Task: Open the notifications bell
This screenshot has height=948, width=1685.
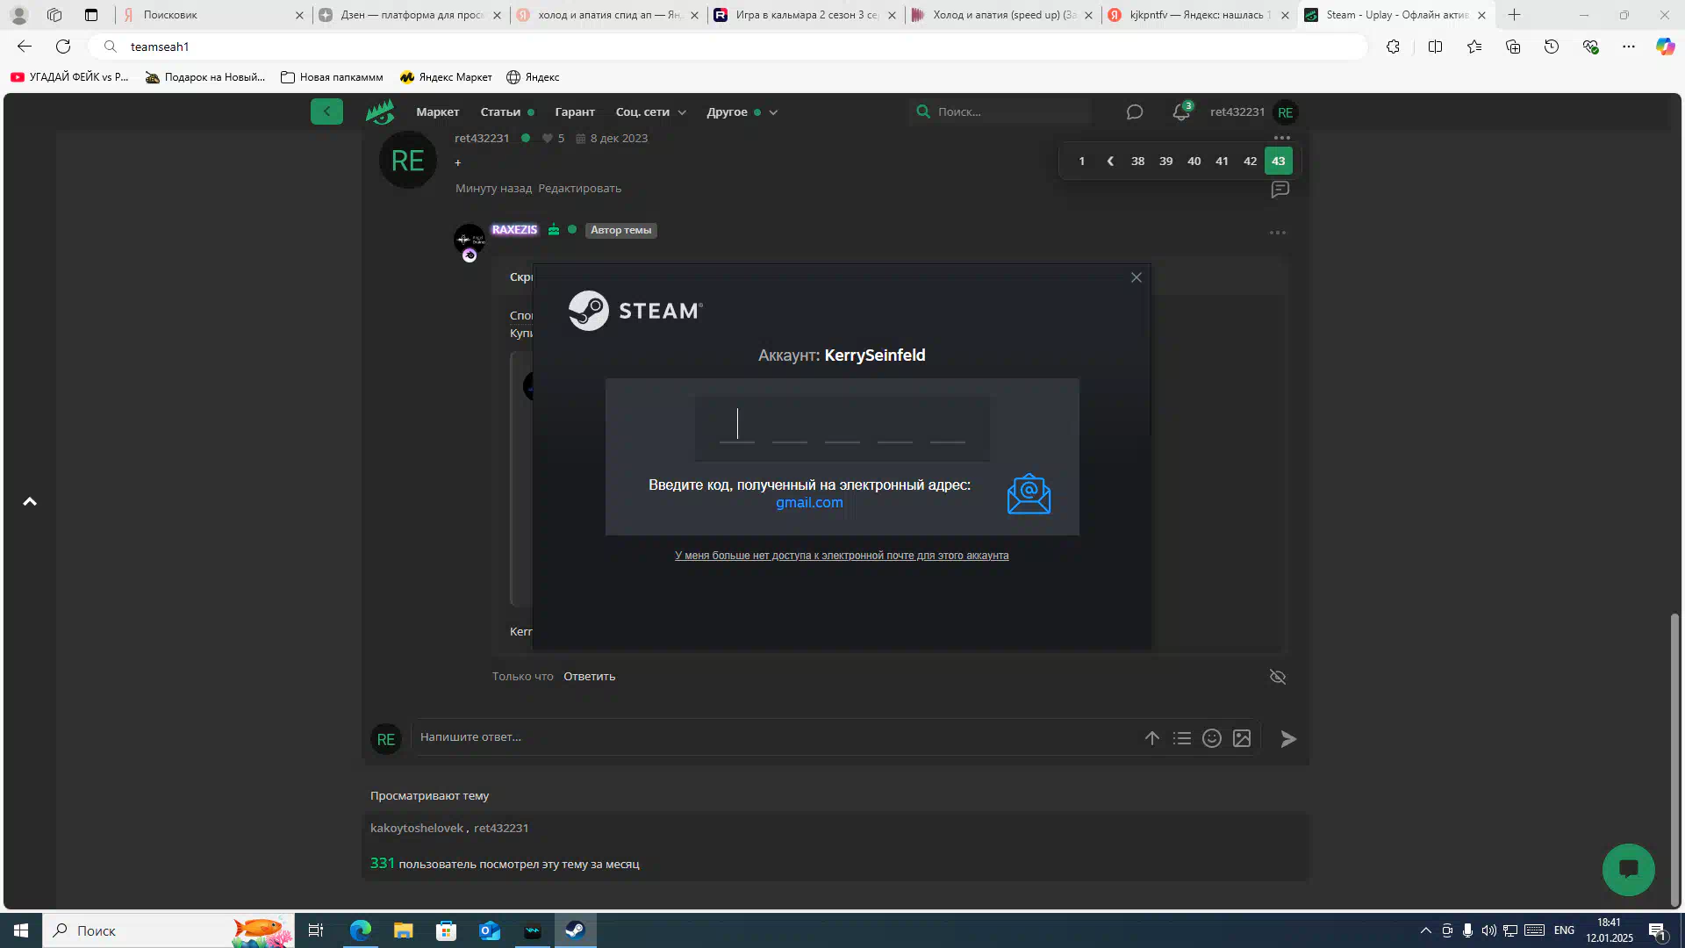Action: tap(1181, 111)
